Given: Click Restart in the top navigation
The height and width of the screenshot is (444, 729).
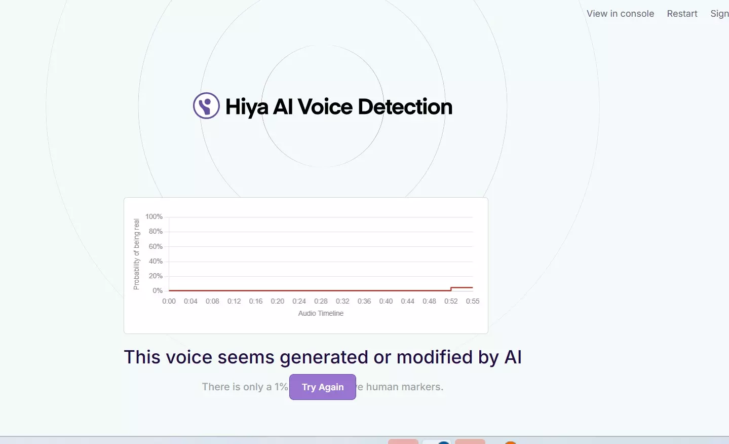Looking at the screenshot, I should (682, 14).
